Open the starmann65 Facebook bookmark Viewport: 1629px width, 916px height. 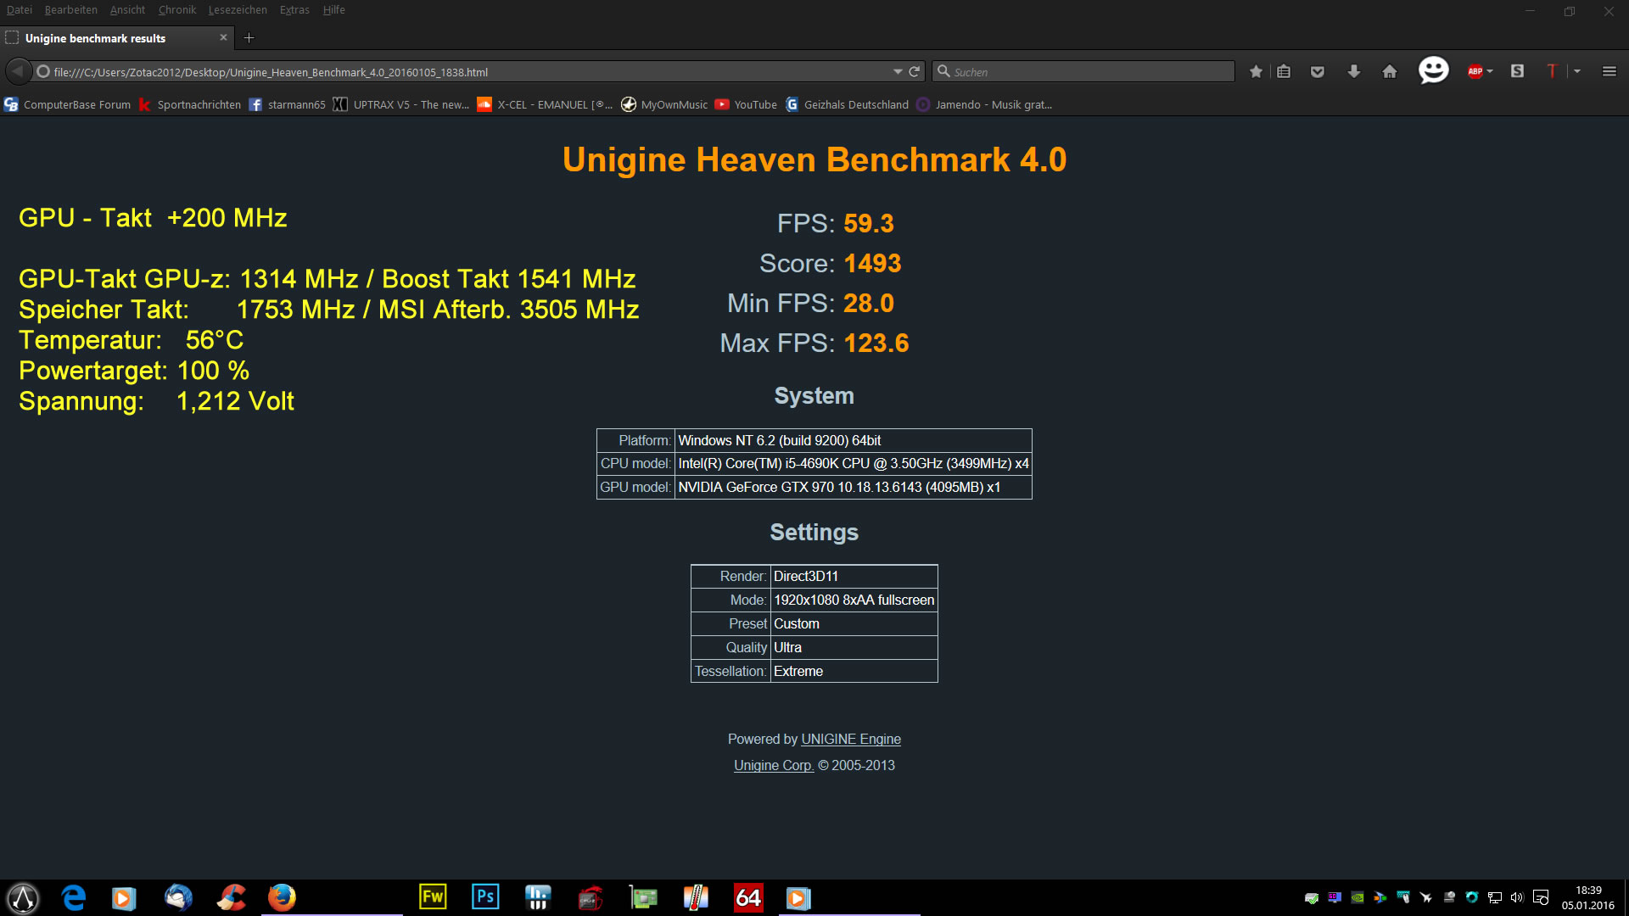[x=287, y=104]
